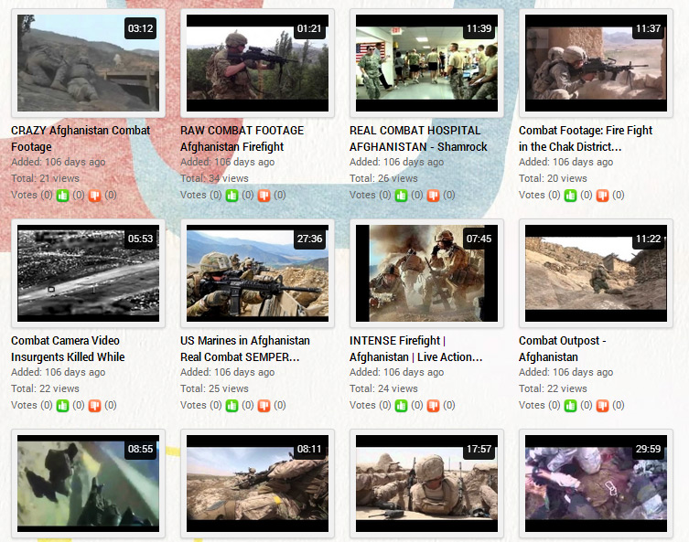Image resolution: width=689 pixels, height=542 pixels.
Task: Select 'Total: 21 views' text
Action: coord(45,178)
